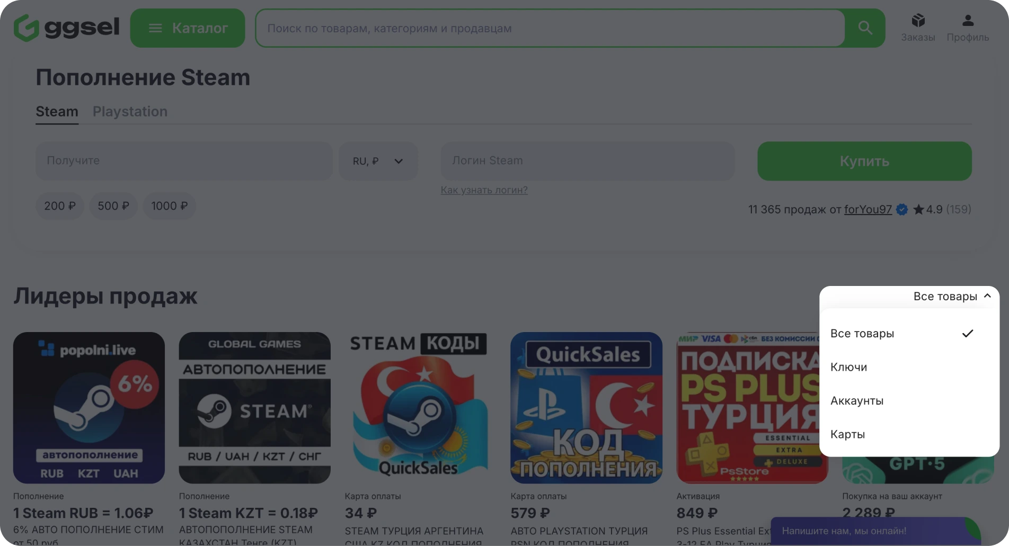The image size is (1009, 546).
Task: Select the Steam tab
Action: [x=57, y=112]
